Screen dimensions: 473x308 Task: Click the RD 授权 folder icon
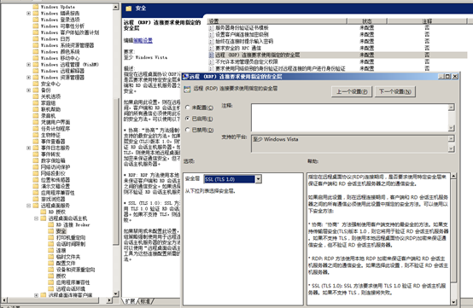44,212
